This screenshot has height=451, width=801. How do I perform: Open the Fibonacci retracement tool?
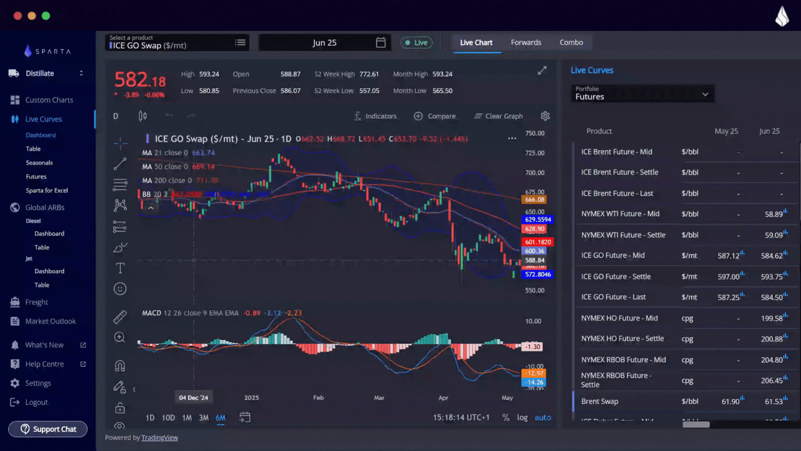pyautogui.click(x=120, y=185)
